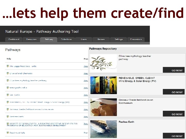Open Dead wood tails pathway
Image resolution: width=186 pixels, height=139 pixels.
point(17,133)
